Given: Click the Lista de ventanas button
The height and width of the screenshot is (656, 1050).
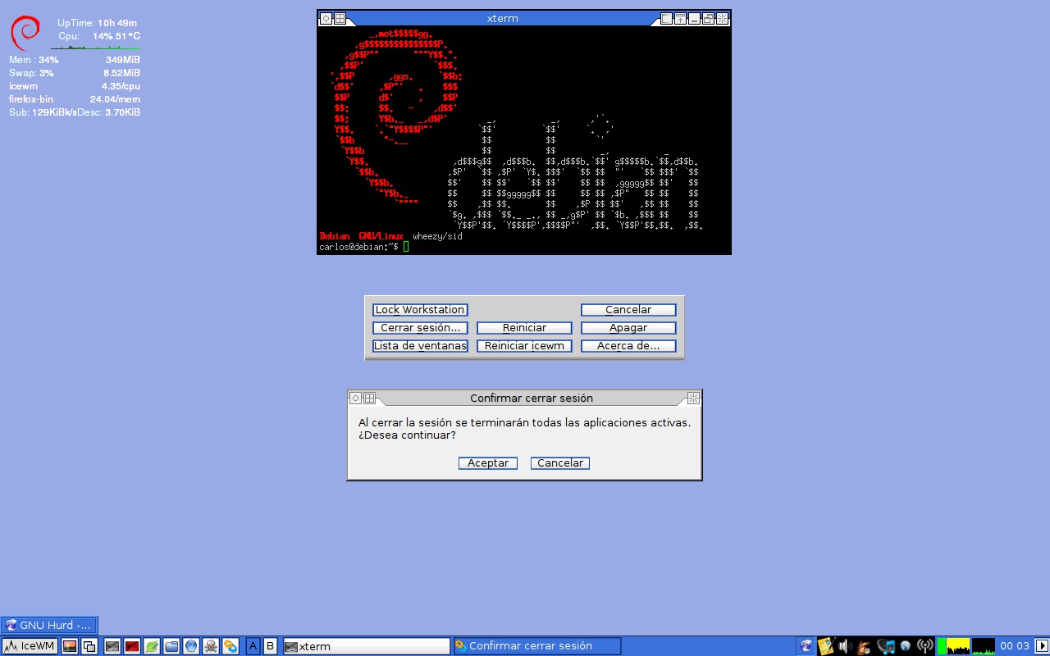Looking at the screenshot, I should (x=420, y=346).
